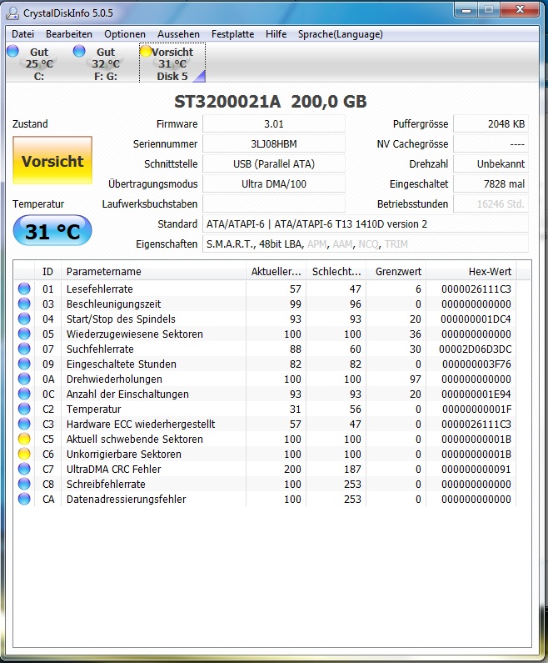Image resolution: width=548 pixels, height=663 pixels.
Task: Click the Übertragungsmodus field Ultra DMA/100
Action: [x=274, y=184]
